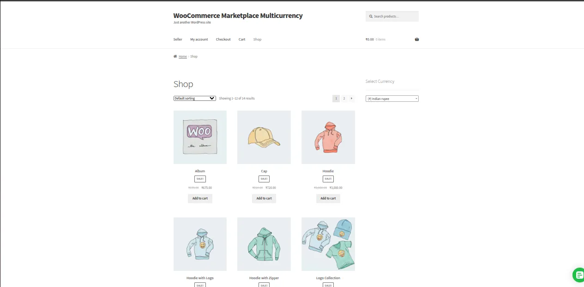
Task: Expand the Indian rupee currency selector
Action: [392, 99]
